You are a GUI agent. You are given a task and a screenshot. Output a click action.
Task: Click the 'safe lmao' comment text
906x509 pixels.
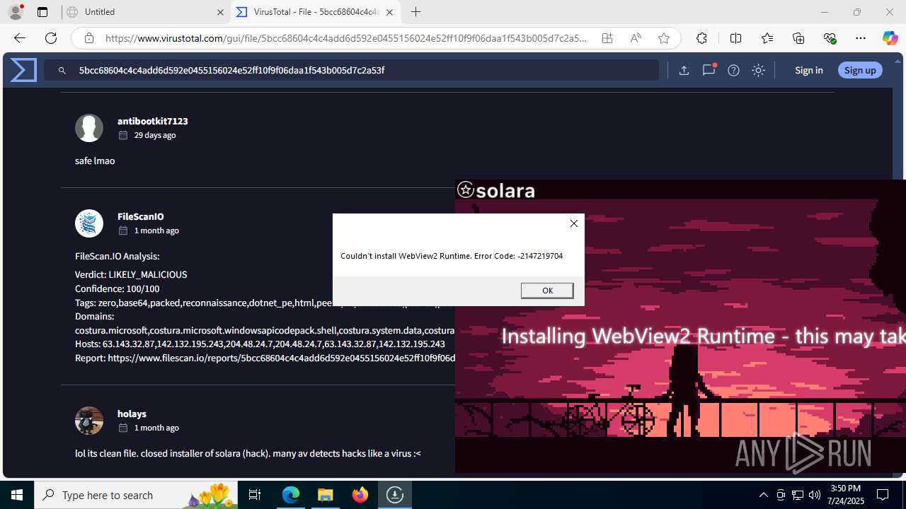click(x=95, y=160)
